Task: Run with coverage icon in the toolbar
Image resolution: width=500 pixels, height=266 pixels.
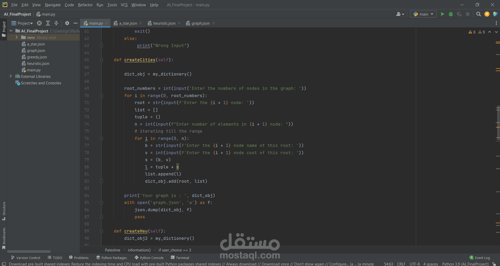Action: [x=459, y=14]
